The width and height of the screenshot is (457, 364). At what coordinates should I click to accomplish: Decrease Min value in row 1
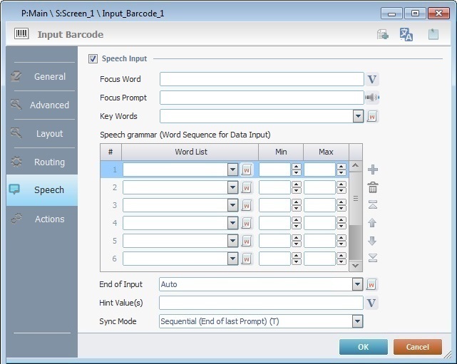(x=296, y=172)
